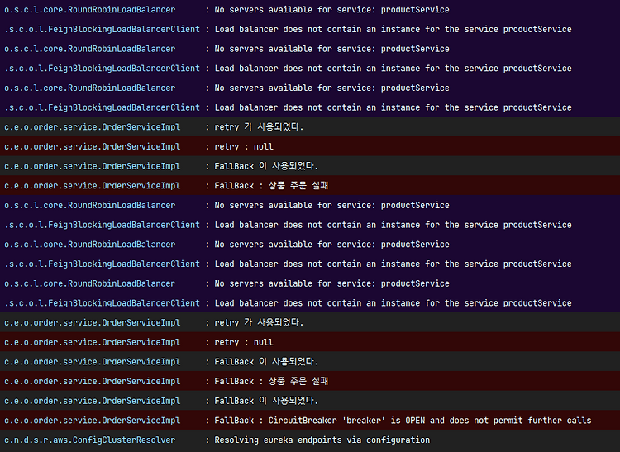The height and width of the screenshot is (452, 620).
Task: Click 'Resolving eureka endpoints via configuration' message
Action: coord(322,440)
